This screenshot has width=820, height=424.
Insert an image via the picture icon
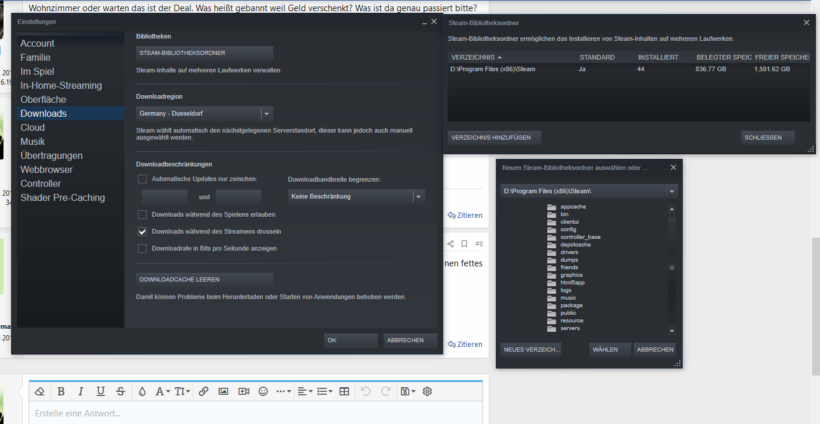pyautogui.click(x=223, y=391)
